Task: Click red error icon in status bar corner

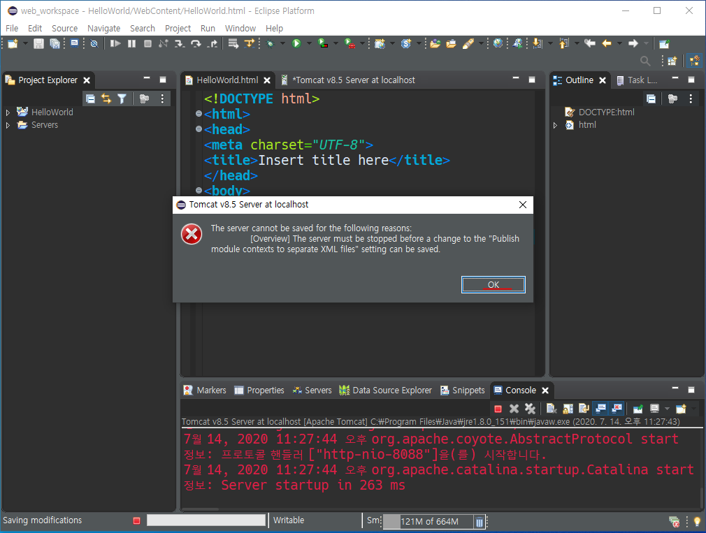Action: click(674, 522)
